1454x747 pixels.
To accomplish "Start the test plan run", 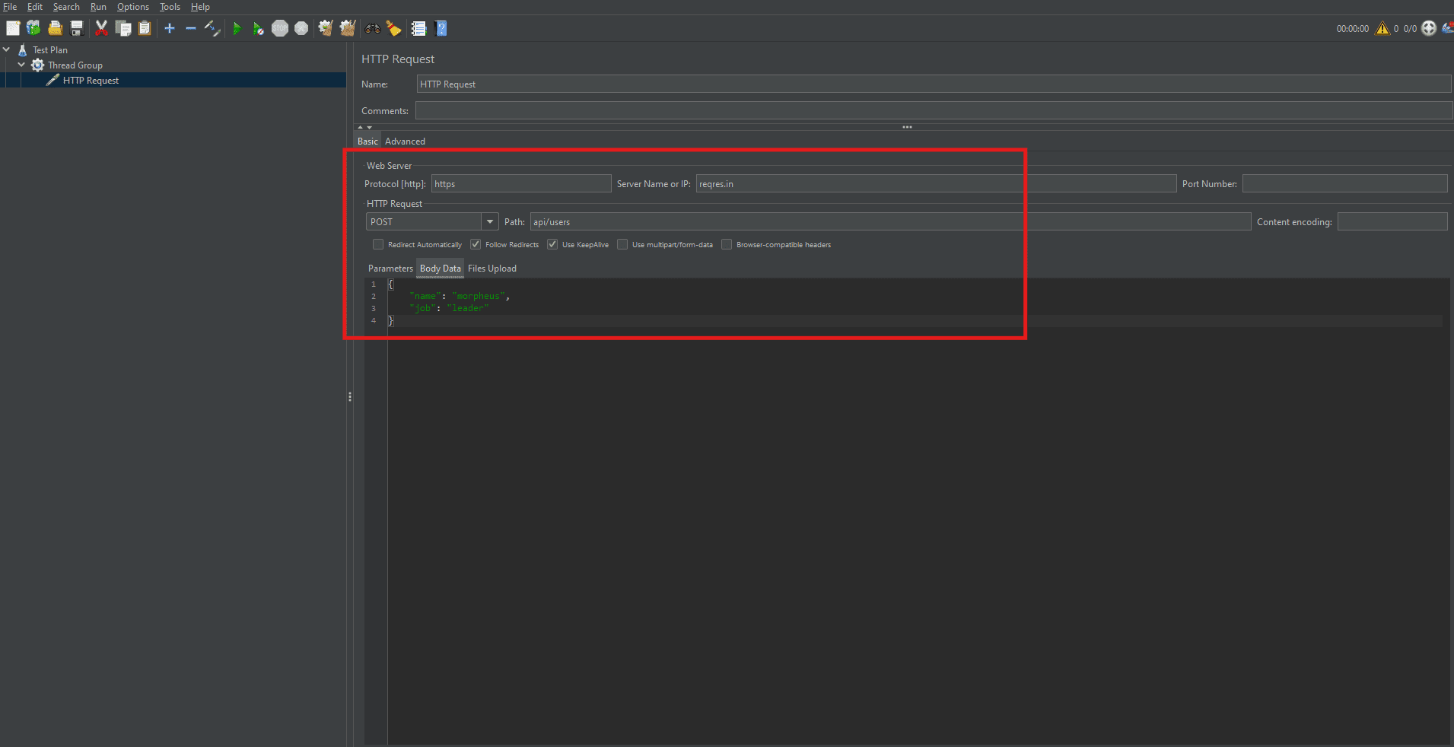I will tap(237, 28).
